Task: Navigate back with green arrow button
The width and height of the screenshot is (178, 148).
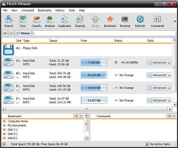Action: 5,33
